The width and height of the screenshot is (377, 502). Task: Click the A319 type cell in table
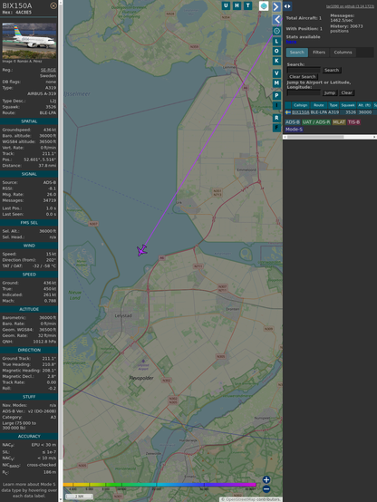point(333,112)
